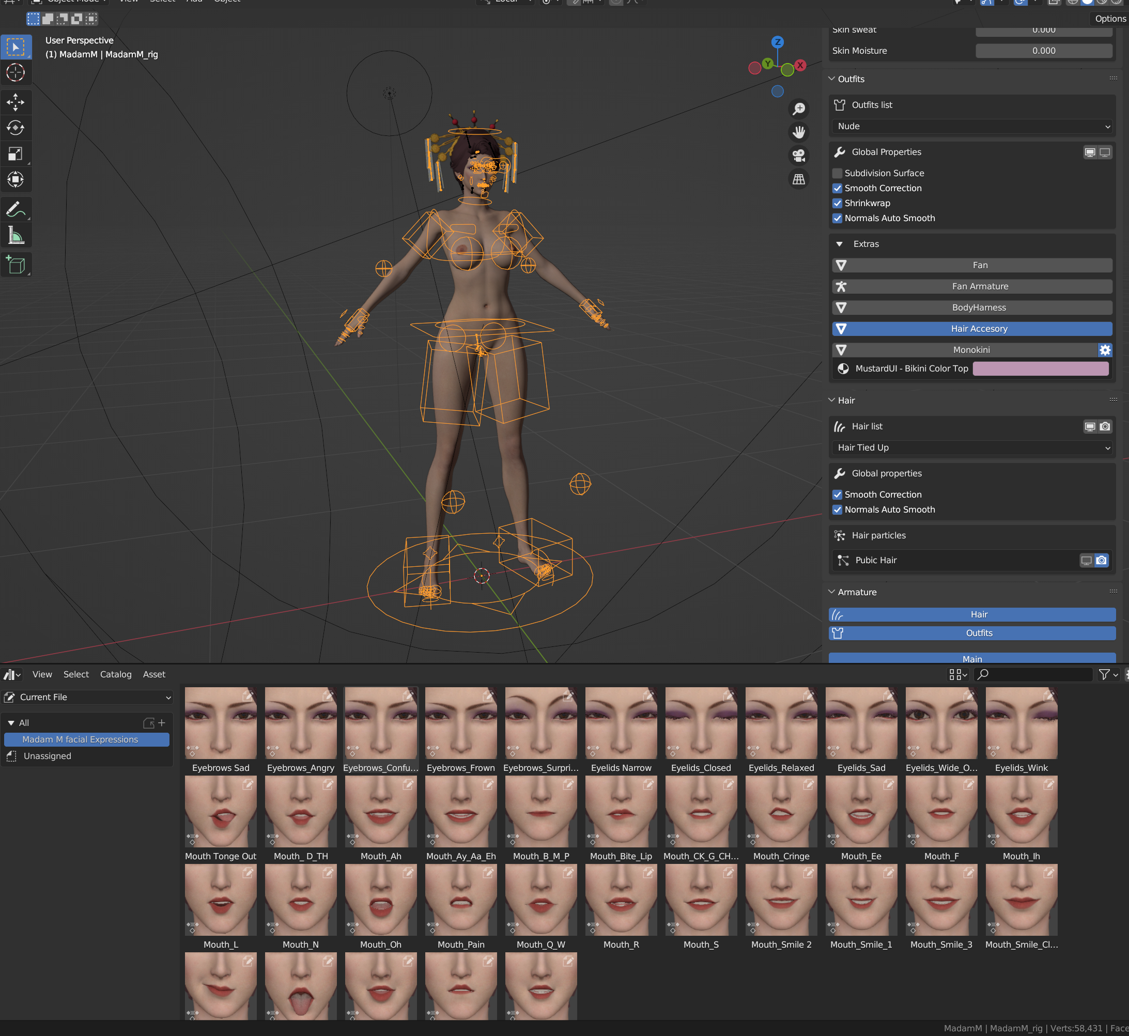The height and width of the screenshot is (1036, 1129).
Task: Uncheck the Shrinkwrap checkbox
Action: tap(838, 203)
